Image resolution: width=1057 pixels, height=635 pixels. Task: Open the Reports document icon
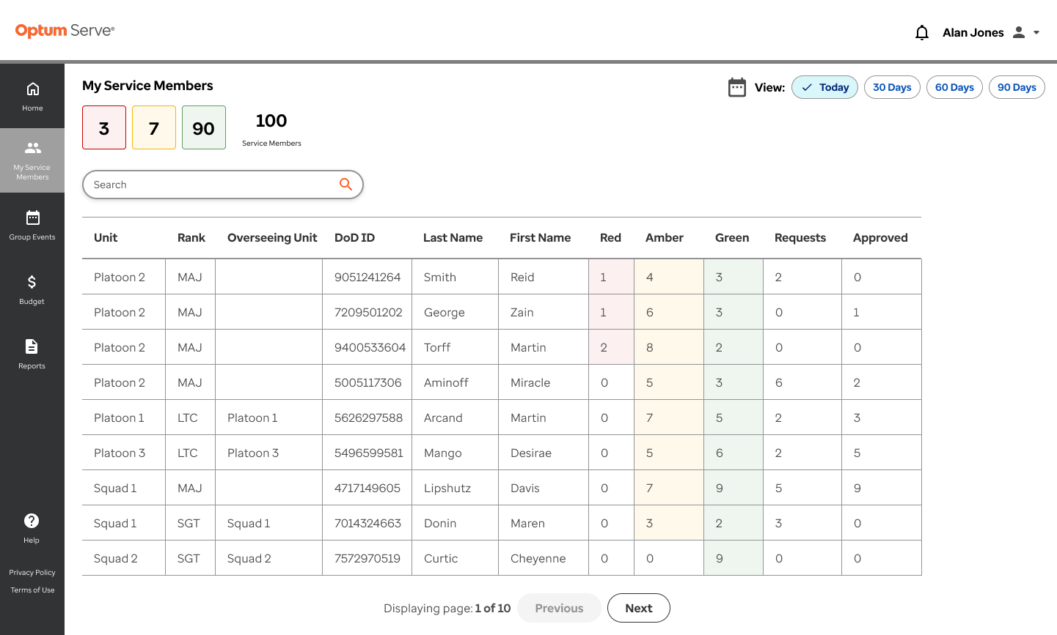coord(32,346)
